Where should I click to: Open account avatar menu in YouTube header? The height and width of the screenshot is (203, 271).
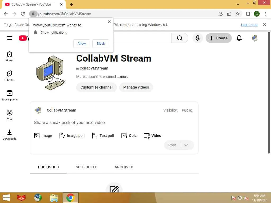254,38
